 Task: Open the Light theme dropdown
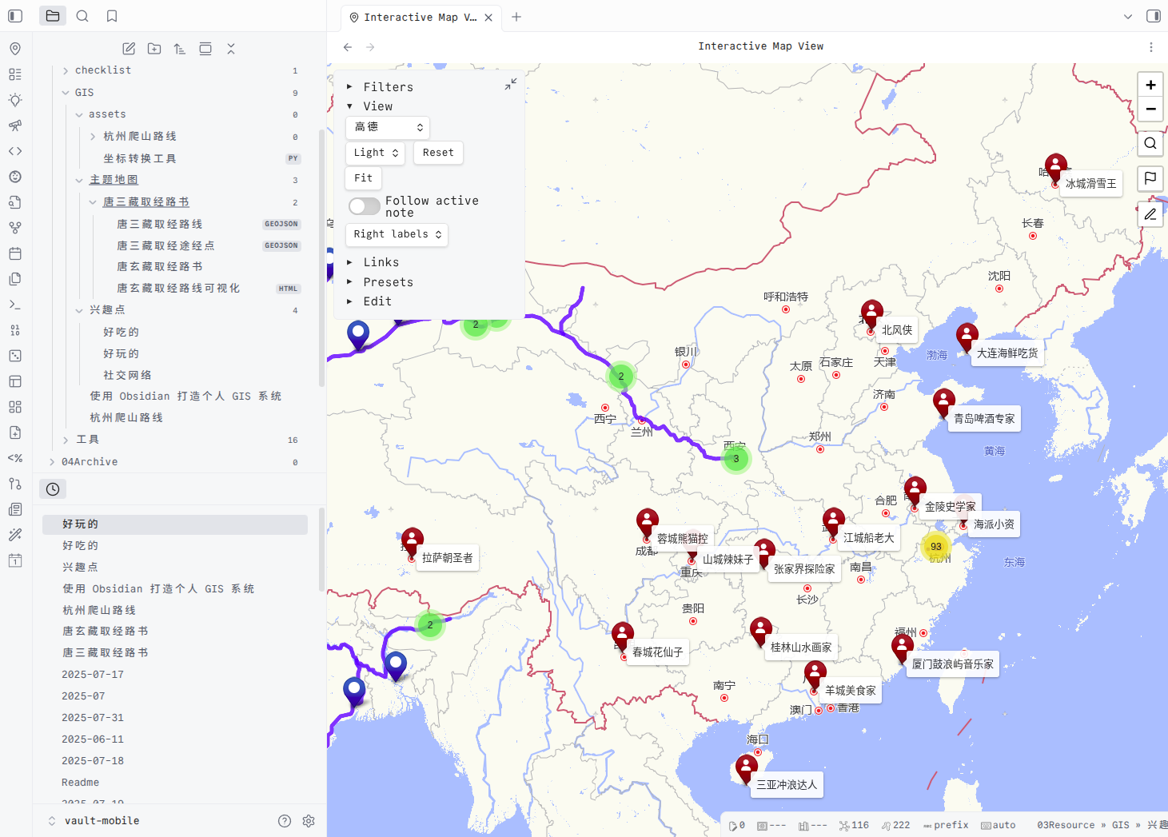coord(376,153)
